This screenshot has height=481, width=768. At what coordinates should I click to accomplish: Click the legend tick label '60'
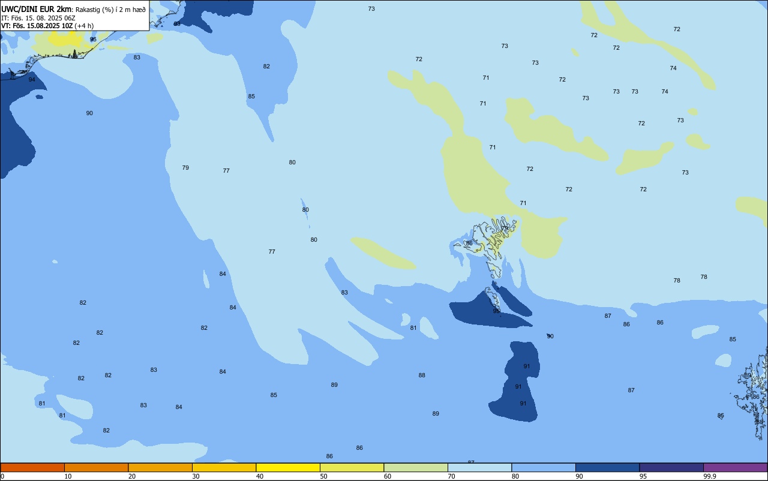click(388, 476)
